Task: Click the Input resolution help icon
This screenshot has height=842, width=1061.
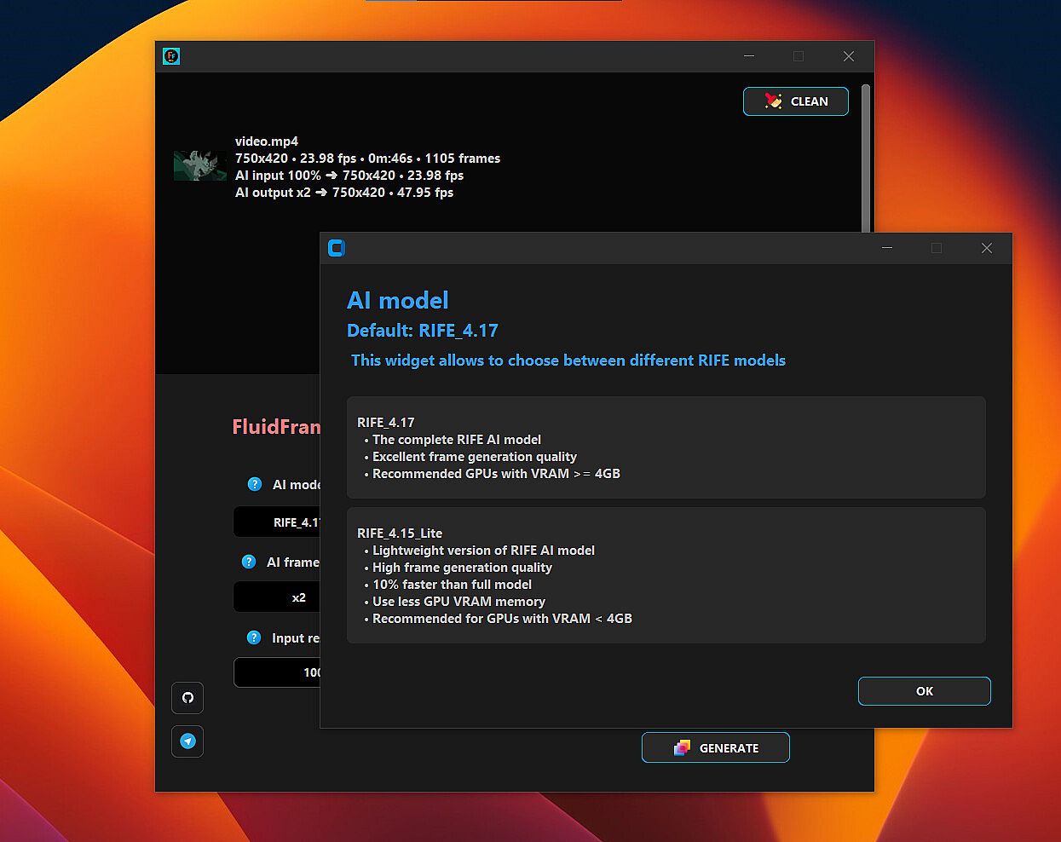Action: point(254,637)
